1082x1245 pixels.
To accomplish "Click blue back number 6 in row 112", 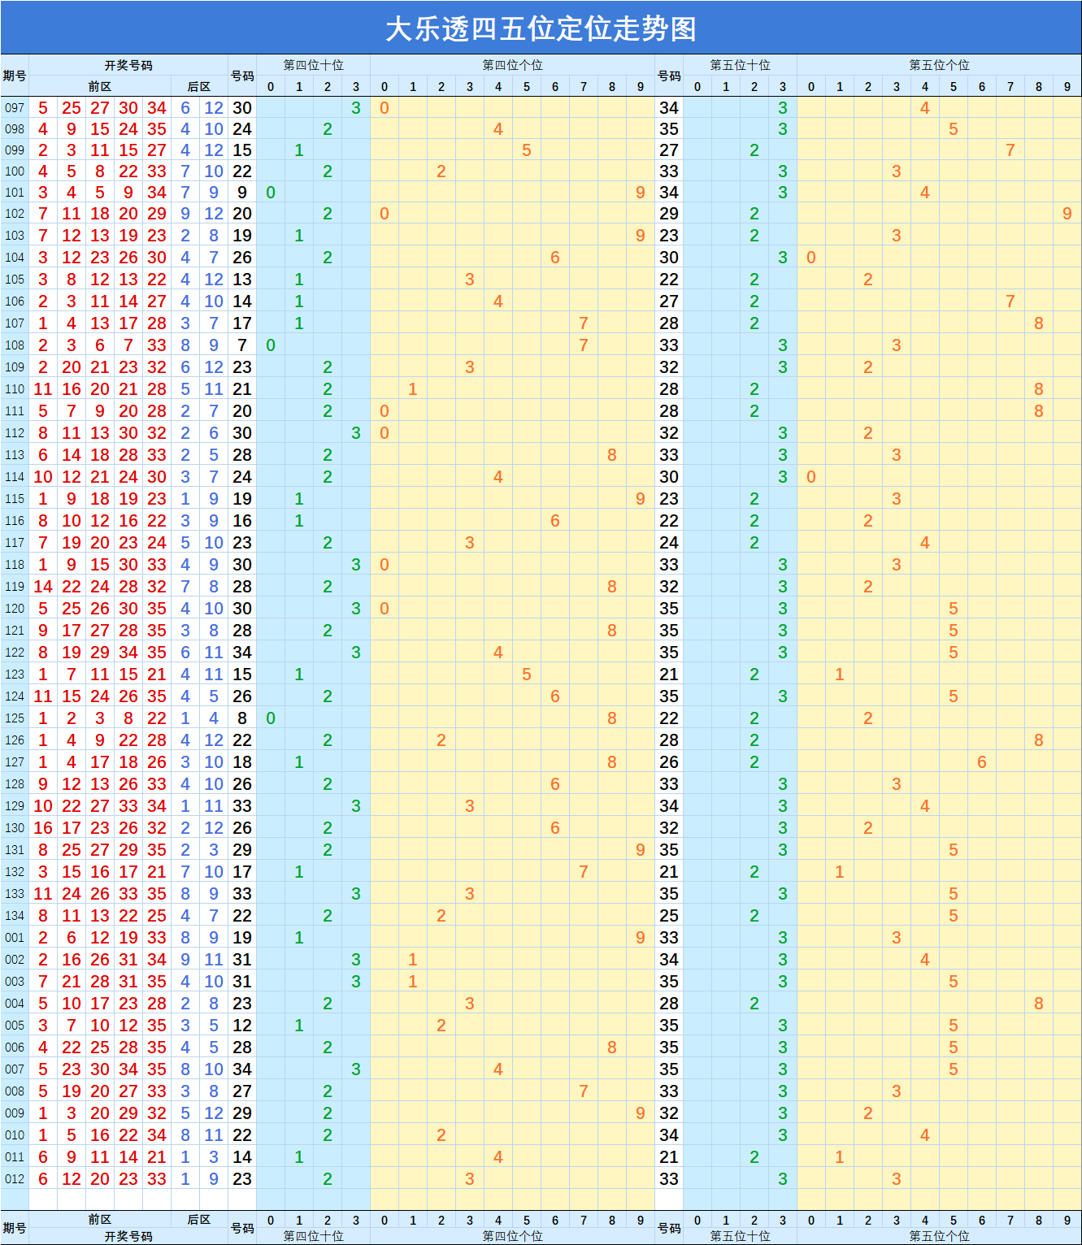I will coord(214,432).
